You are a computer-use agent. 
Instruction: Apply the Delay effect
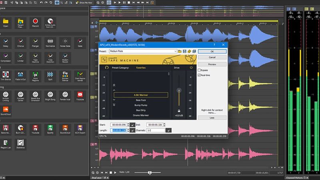(6, 43)
